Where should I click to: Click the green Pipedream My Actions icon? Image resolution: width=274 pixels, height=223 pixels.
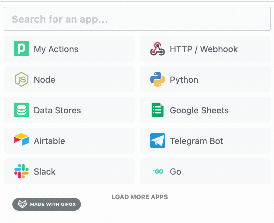point(21,49)
